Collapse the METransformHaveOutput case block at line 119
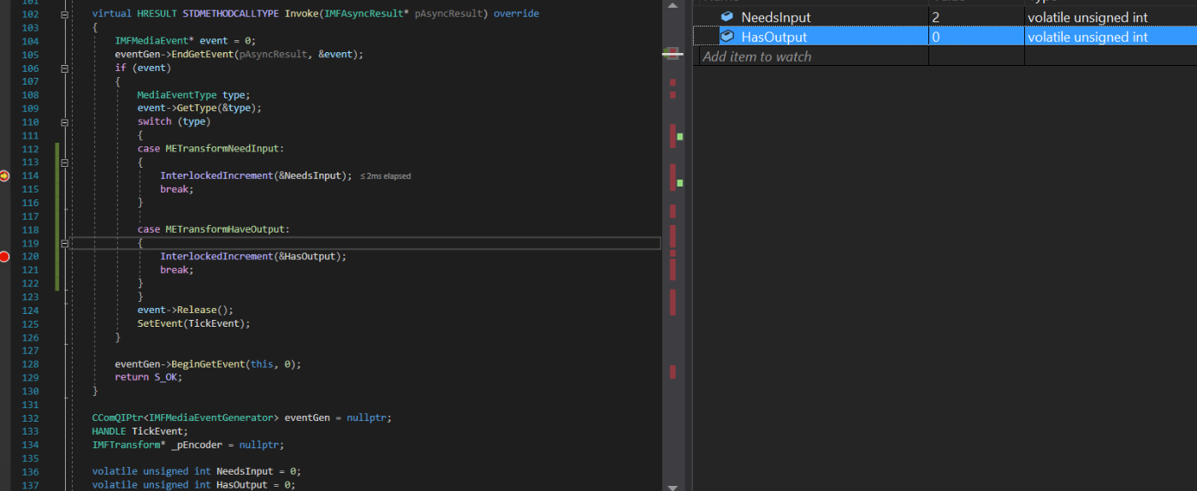 tap(65, 244)
